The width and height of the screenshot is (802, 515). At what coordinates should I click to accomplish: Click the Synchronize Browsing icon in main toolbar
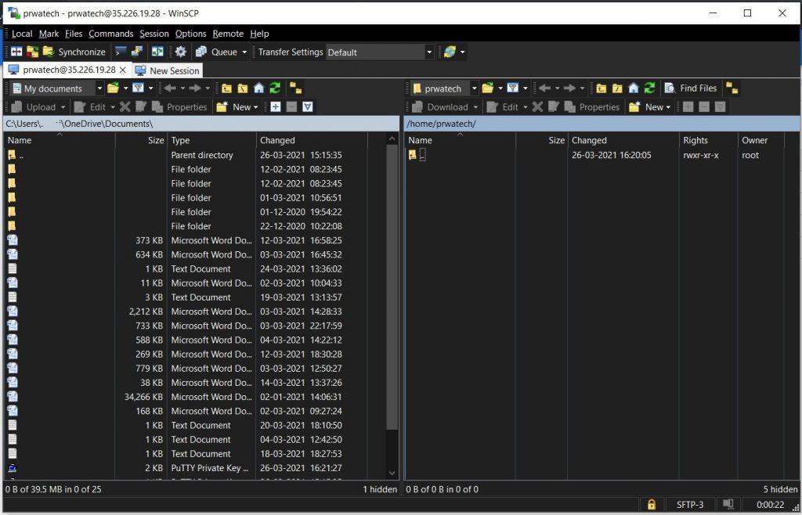pos(157,52)
